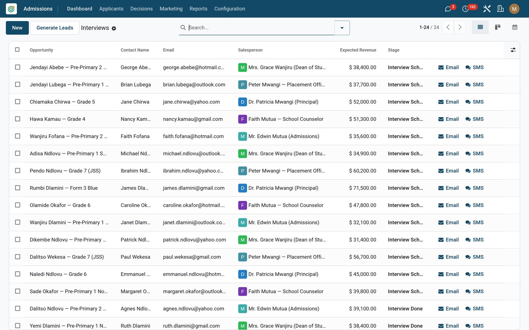Open the Admissions app home logo
Viewport: 529px width, 330px height.
pyautogui.click(x=11, y=9)
